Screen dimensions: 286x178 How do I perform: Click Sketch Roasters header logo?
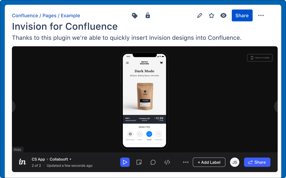144,63
